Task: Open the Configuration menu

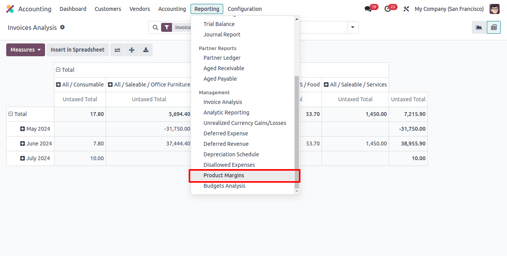Action: 245,9
